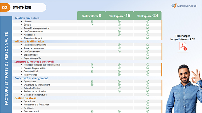202x113 pixels.
Task: Click Esprit critique checkmark under SkillExplorer 24
Action: coord(148,55)
